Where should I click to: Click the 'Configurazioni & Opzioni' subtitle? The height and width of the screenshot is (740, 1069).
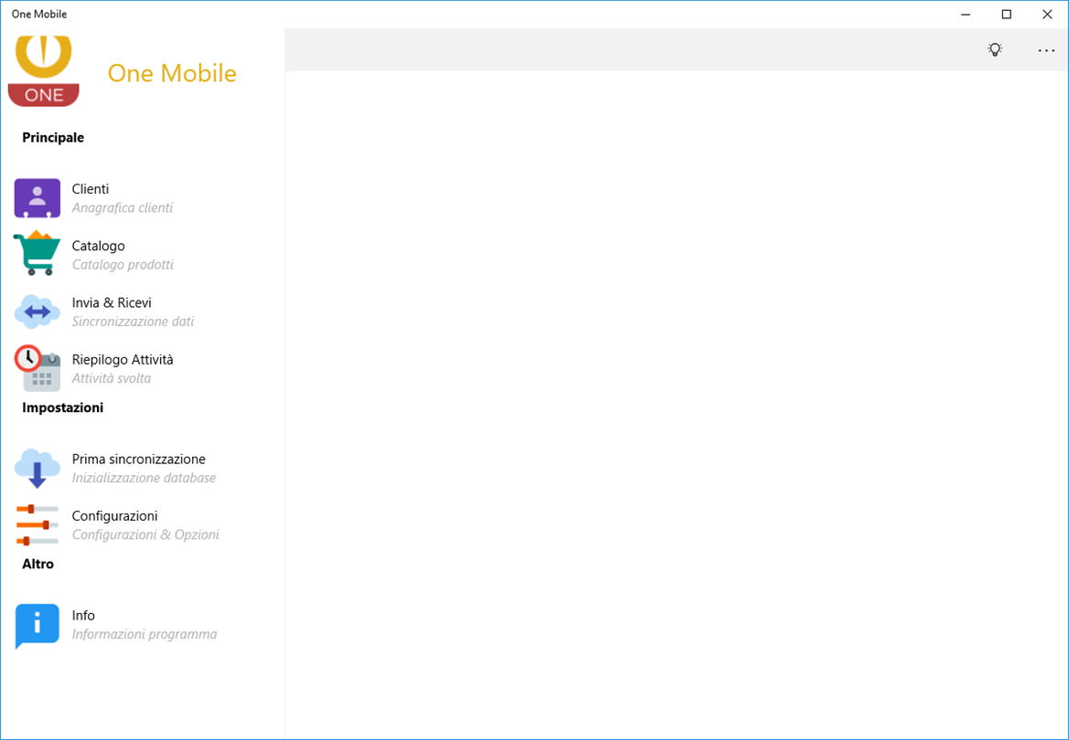(x=146, y=534)
